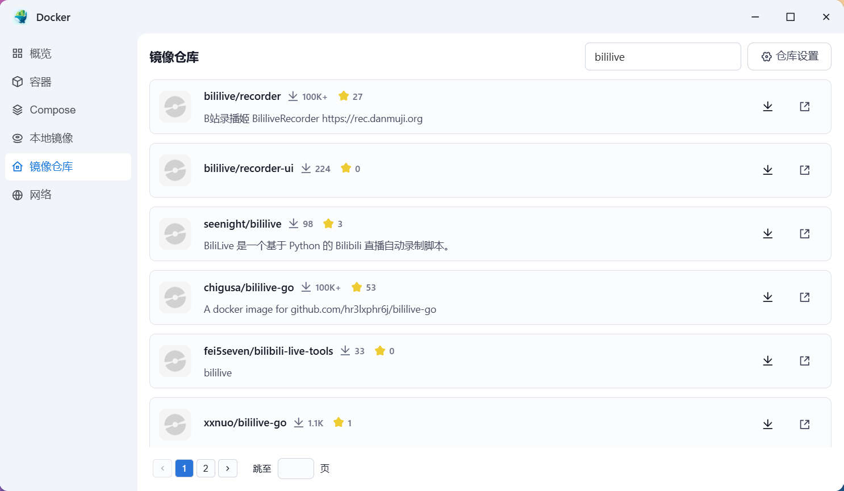Open fei5seven/bilibili-live-tools external link icon
The image size is (844, 491).
point(805,361)
